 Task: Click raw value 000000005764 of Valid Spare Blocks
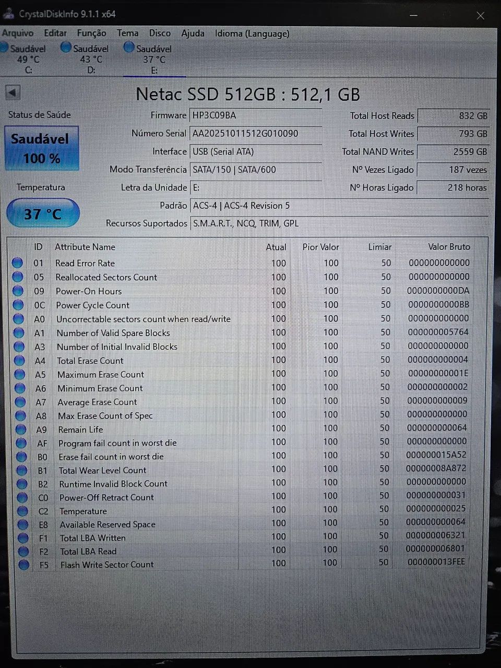click(x=438, y=332)
